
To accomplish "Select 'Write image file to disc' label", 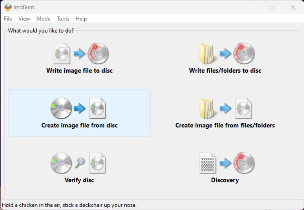I will click(x=79, y=70).
